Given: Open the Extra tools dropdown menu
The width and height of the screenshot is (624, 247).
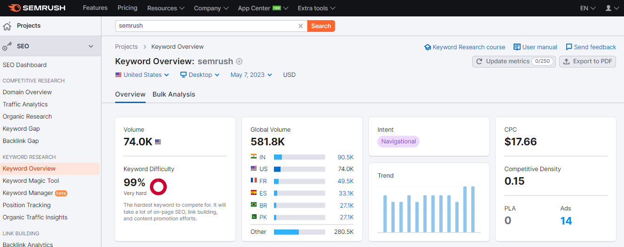Looking at the screenshot, I should pos(316,8).
